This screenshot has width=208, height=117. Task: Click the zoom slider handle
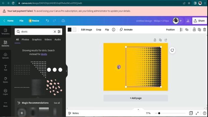click(159, 113)
